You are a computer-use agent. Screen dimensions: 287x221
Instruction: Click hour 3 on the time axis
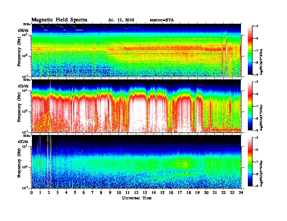point(58,192)
